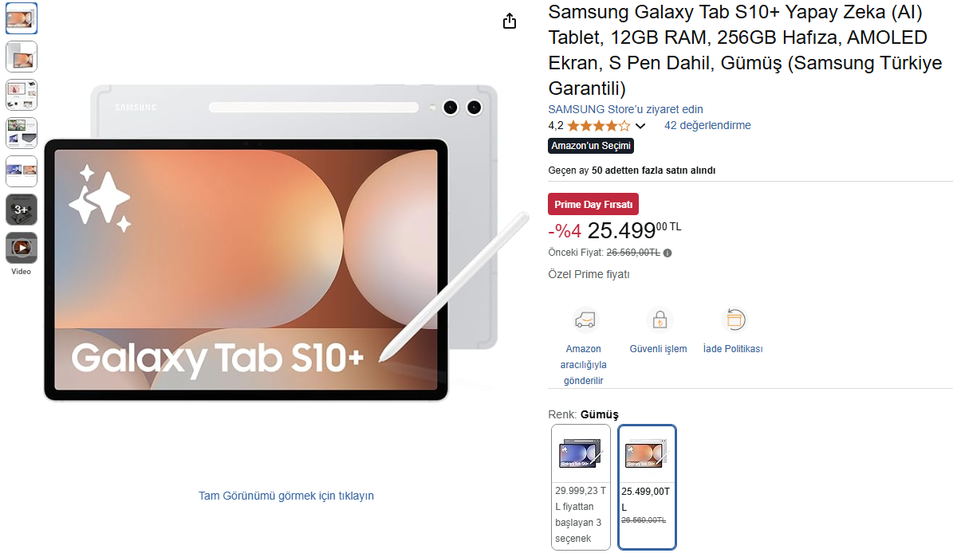Expand the rating dropdown chevron
The image size is (953, 553).
[x=640, y=126]
